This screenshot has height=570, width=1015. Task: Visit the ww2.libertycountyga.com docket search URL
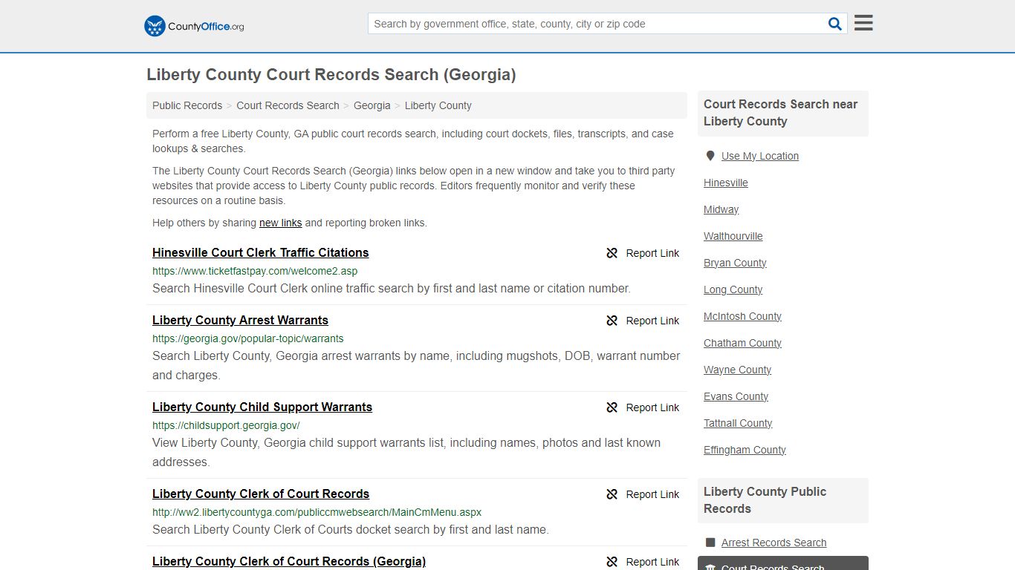click(x=317, y=512)
